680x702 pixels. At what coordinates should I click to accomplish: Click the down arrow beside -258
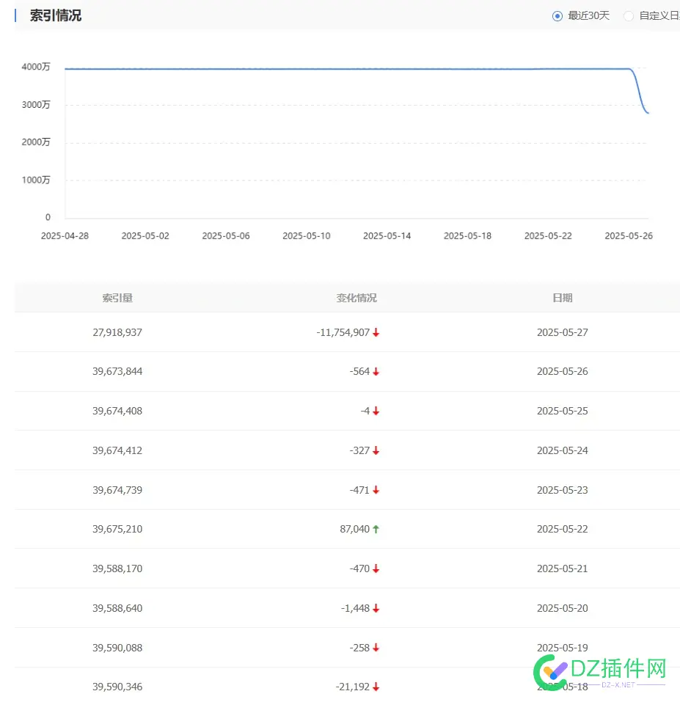(x=376, y=648)
